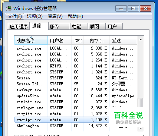Sort by 映像名称 column header
The height and width of the screenshot is (136, 158).
click(x=31, y=40)
